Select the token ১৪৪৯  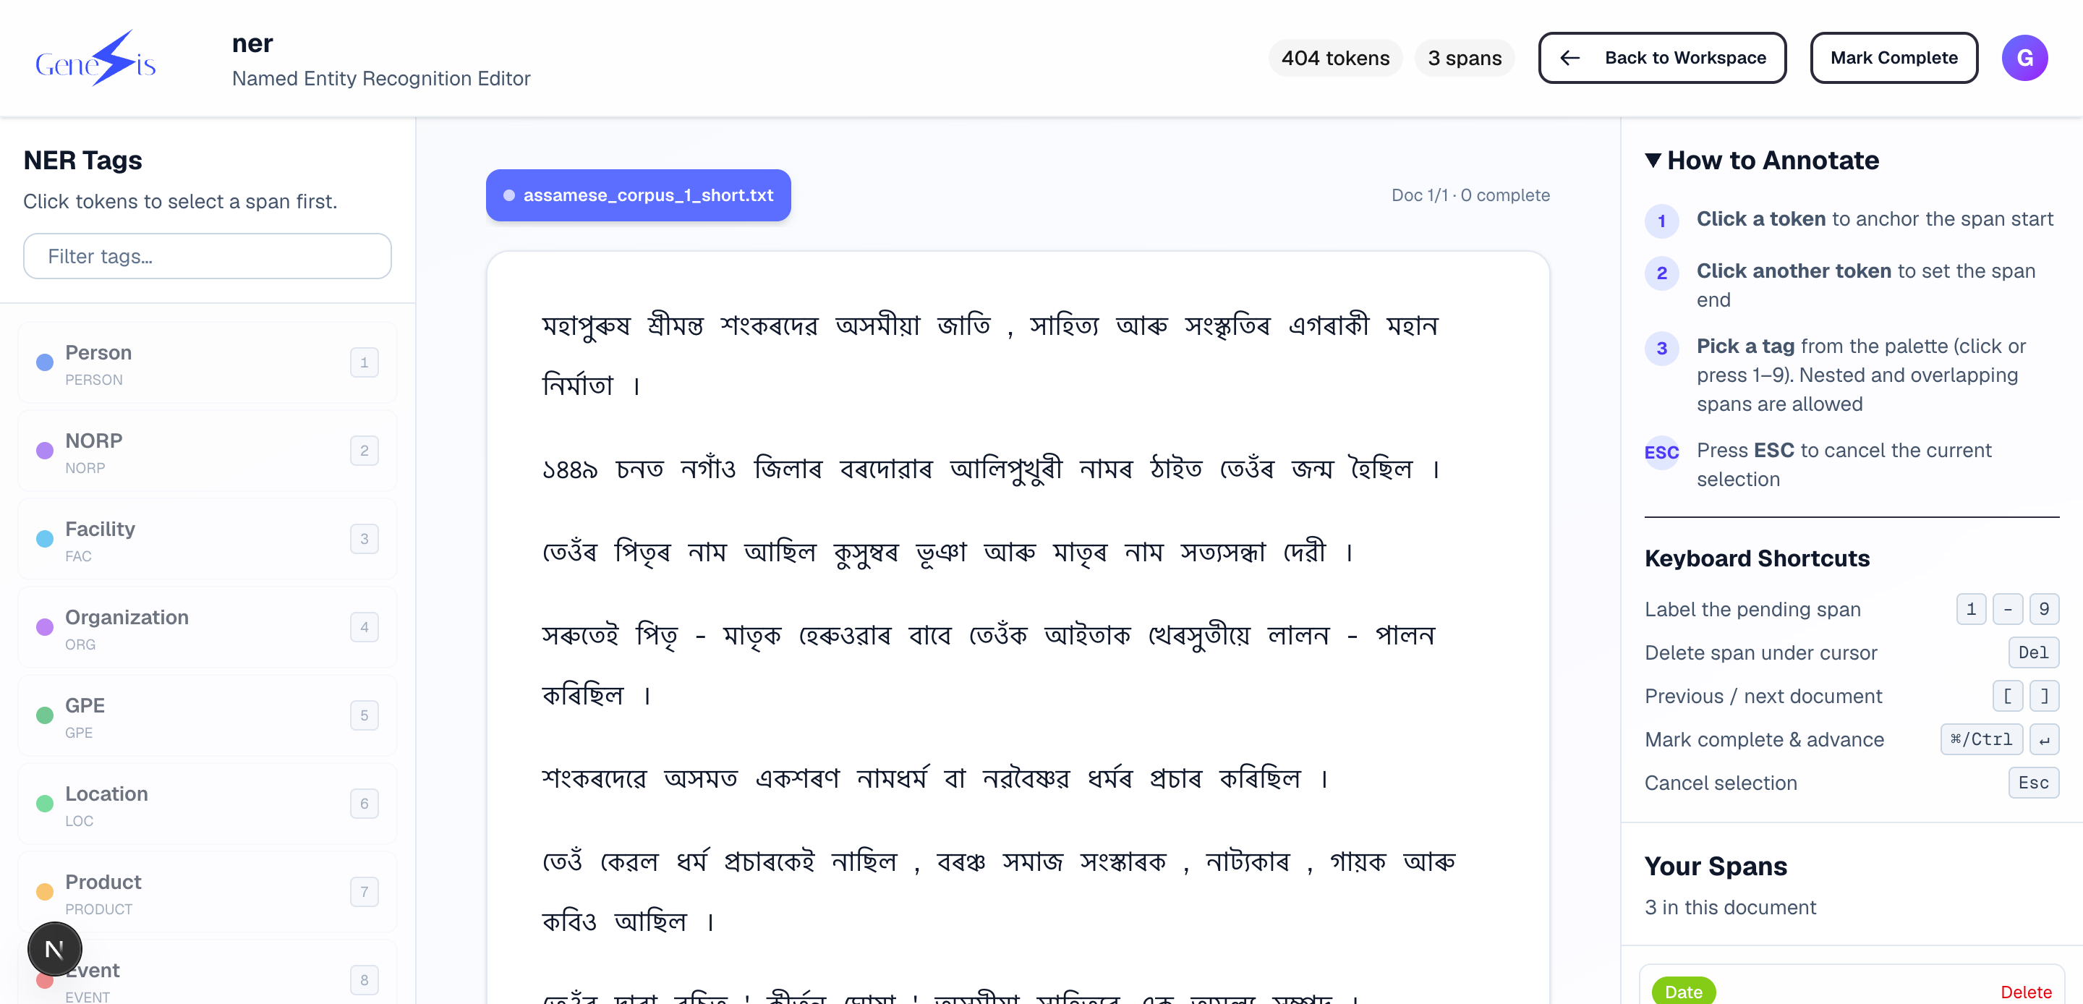[x=569, y=469]
